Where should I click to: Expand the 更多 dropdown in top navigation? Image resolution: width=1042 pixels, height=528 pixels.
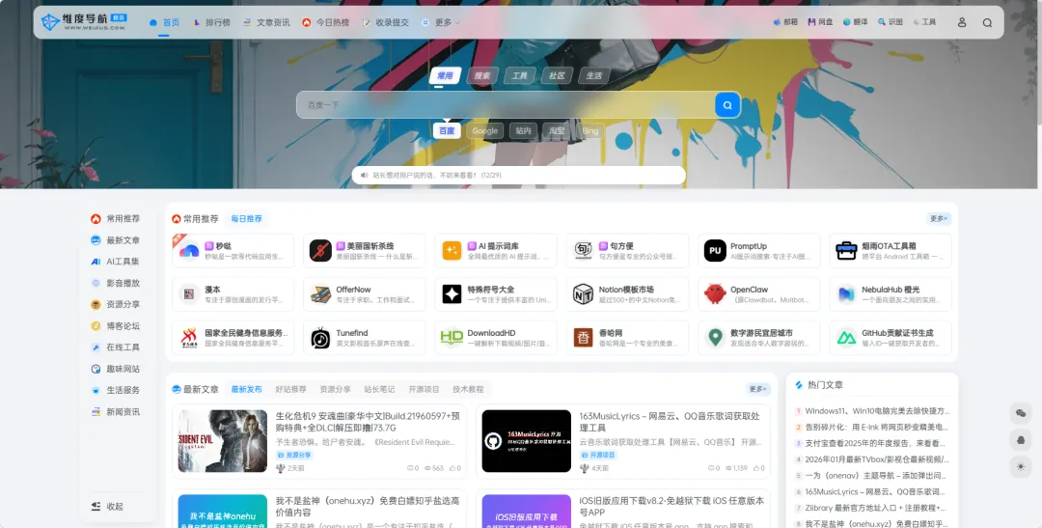[x=441, y=22]
